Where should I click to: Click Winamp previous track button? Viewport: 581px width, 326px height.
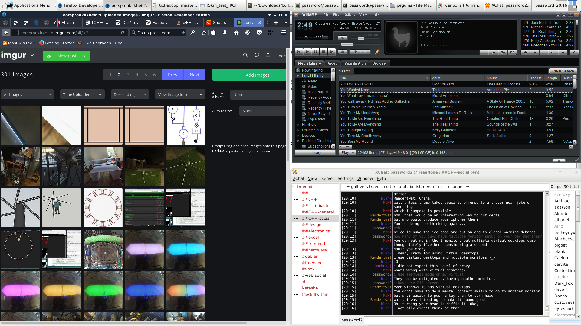coord(299,52)
